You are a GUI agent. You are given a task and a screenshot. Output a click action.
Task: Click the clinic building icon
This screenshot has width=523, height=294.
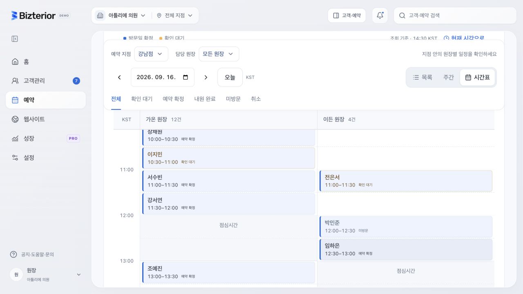coord(100,16)
